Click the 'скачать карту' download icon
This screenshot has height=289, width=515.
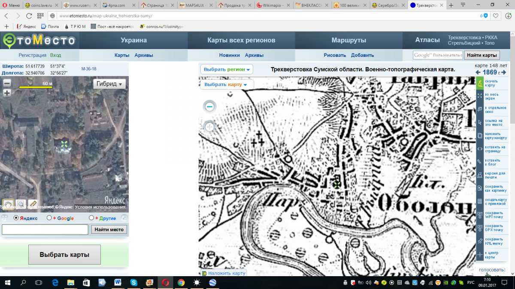tap(480, 83)
